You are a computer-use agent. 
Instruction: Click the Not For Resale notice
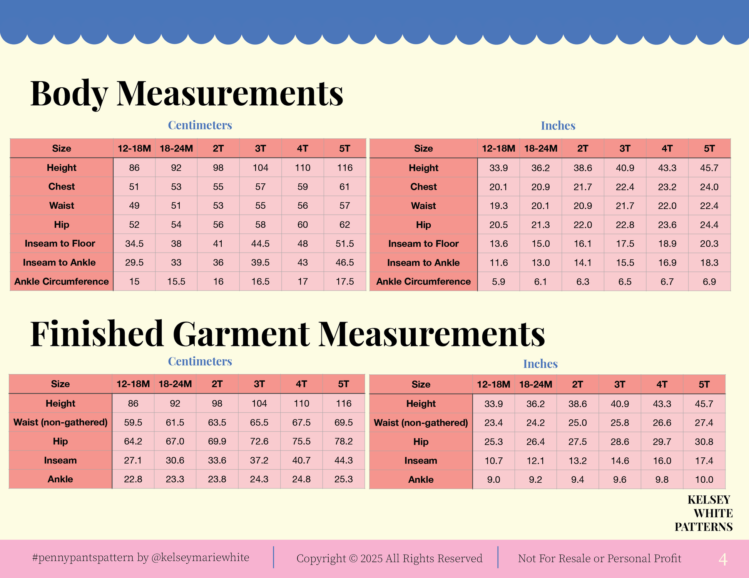pos(599,558)
